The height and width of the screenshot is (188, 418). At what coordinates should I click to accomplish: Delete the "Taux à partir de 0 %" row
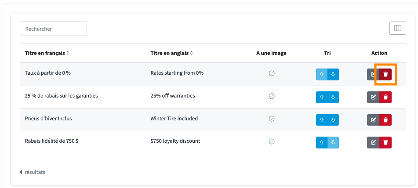click(385, 74)
